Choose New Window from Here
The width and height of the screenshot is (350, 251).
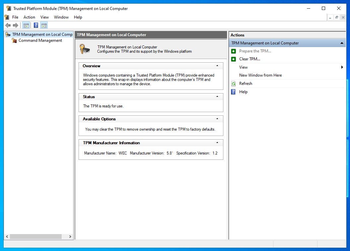click(261, 75)
